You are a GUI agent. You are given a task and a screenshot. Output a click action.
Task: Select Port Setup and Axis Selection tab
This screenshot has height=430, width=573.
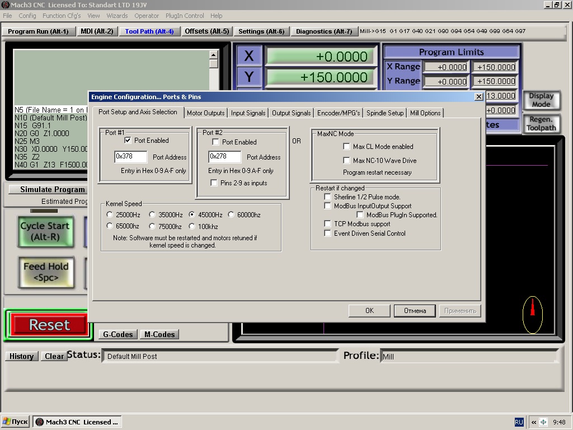tap(138, 112)
